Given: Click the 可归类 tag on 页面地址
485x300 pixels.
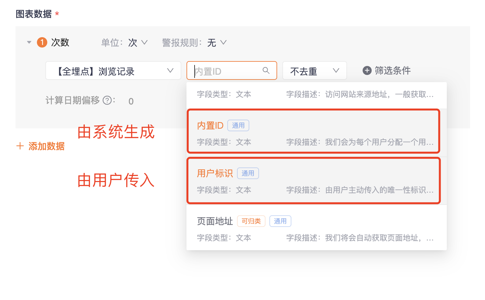Looking at the screenshot, I should pos(251,221).
